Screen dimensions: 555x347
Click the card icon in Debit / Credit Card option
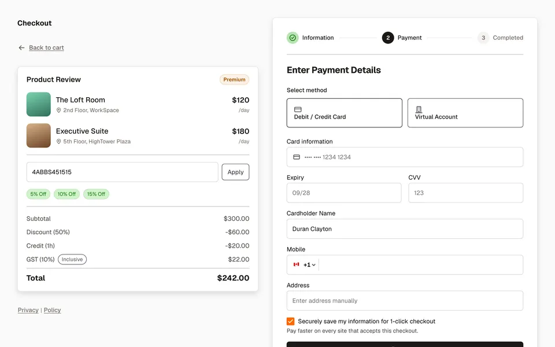click(298, 109)
